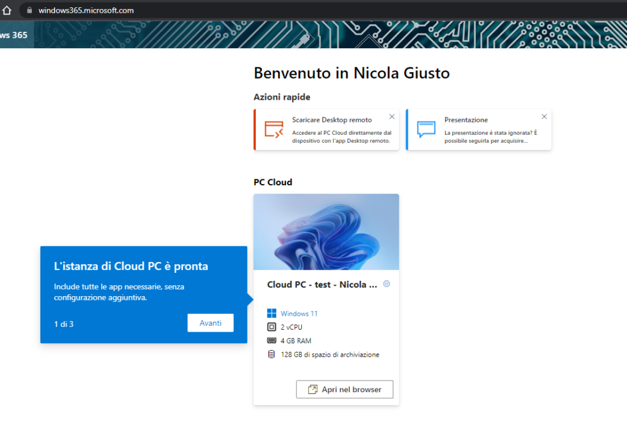The image size is (627, 432).
Task: Open Cloud PC settings gear icon
Action: 387,284
